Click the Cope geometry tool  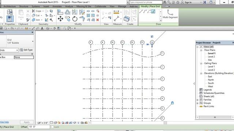coord(37,11)
